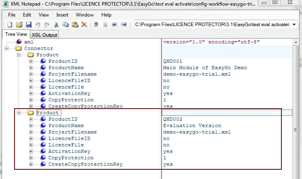The width and height of the screenshot is (302, 179).
Task: Click the scroll up arrow of vertical scrollbar
Action: pyautogui.click(x=296, y=42)
